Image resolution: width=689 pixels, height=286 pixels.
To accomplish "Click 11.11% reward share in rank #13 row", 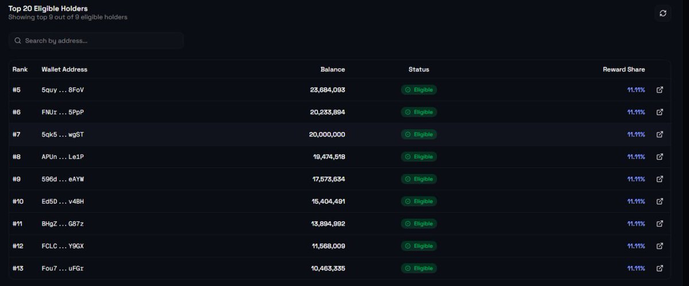I will (636, 268).
